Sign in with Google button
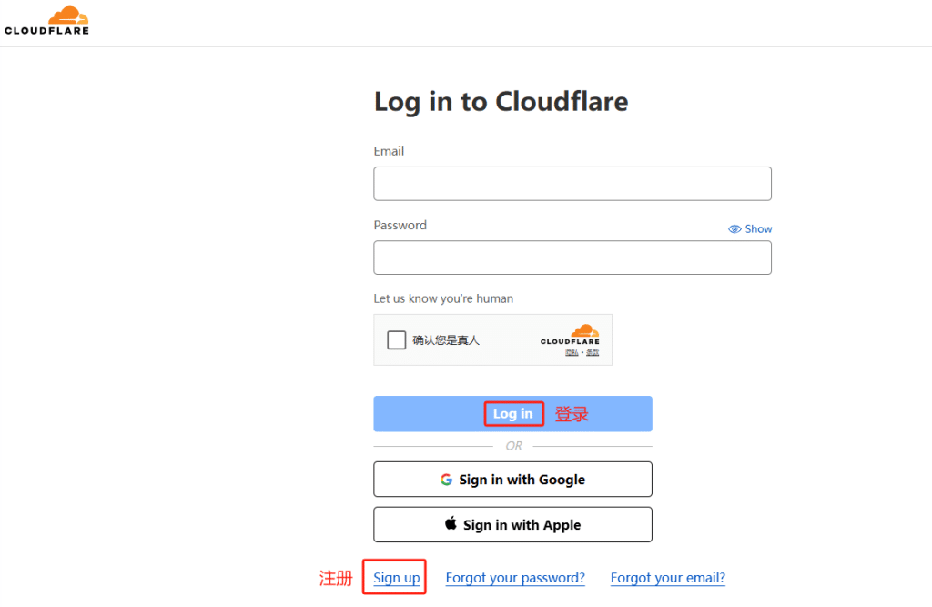 tap(513, 480)
